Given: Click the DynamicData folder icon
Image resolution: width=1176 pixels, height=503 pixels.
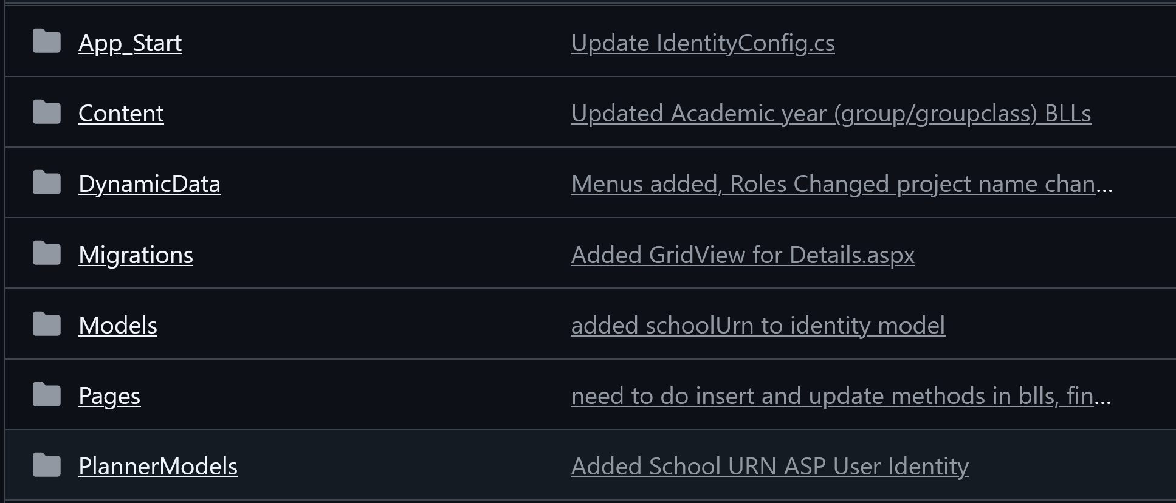Looking at the screenshot, I should click(46, 182).
